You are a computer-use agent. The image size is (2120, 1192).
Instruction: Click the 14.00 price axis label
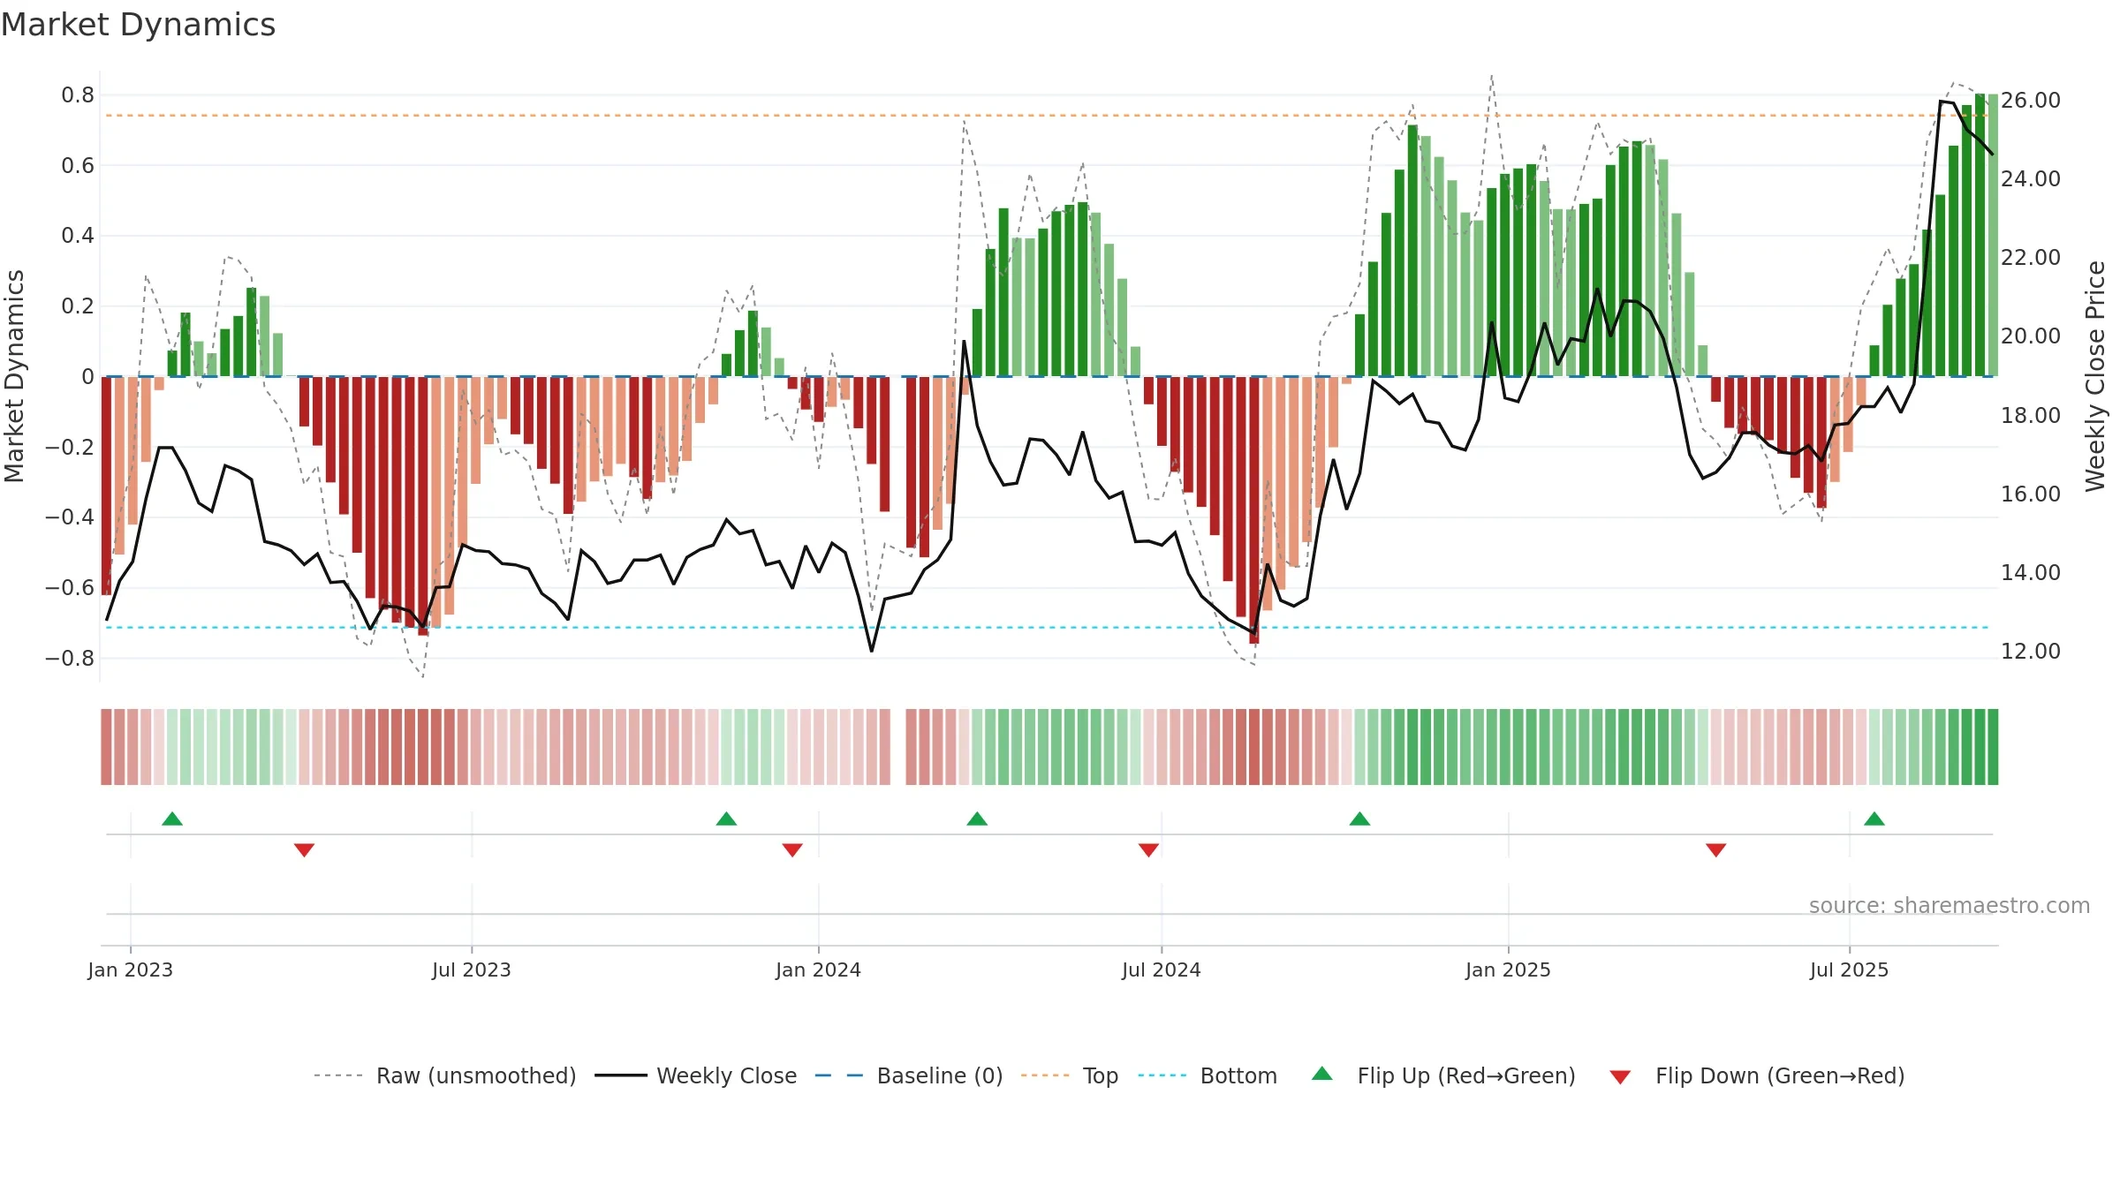coord(2031,572)
